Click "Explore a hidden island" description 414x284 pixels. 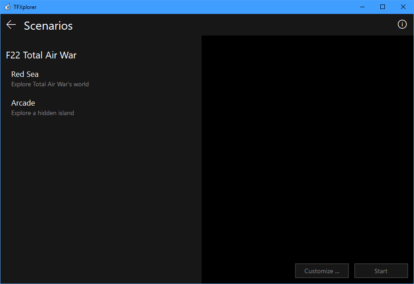tap(43, 113)
